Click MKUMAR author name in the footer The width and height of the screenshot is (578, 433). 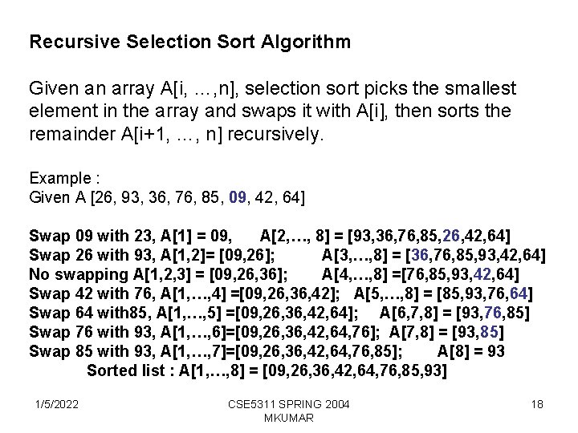pyautogui.click(x=289, y=419)
